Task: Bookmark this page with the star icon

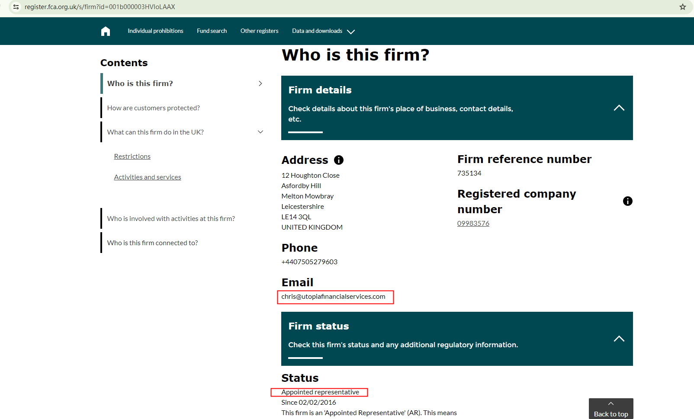Action: tap(683, 7)
